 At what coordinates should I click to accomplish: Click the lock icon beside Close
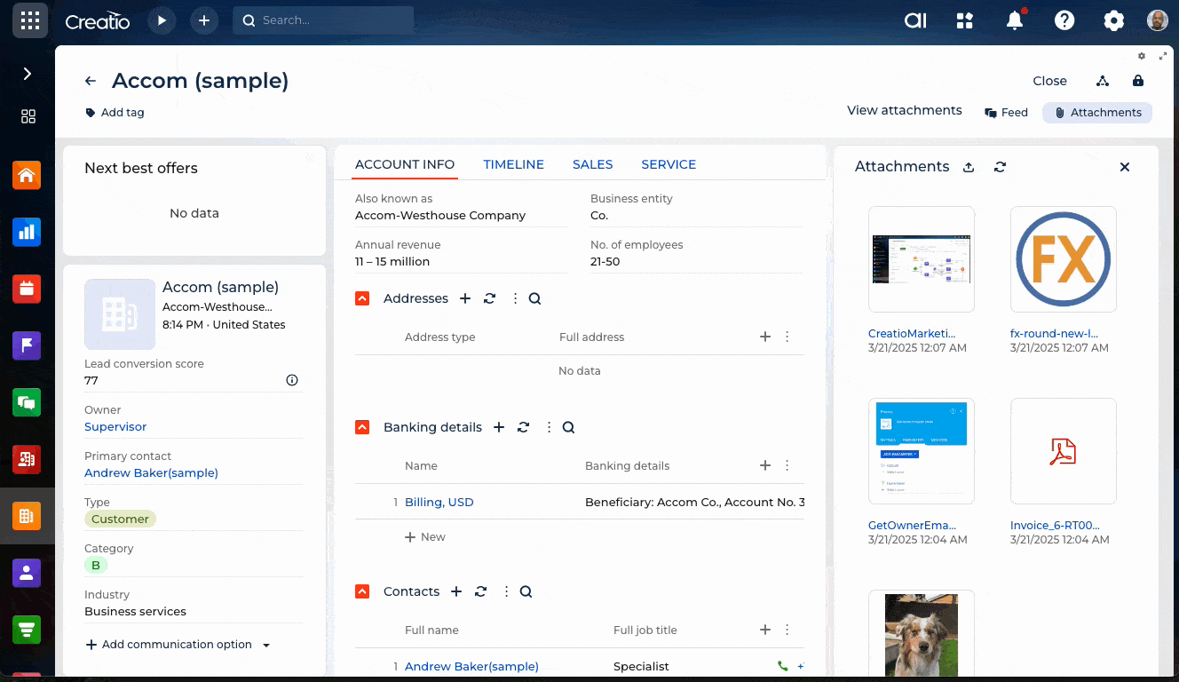1138,81
